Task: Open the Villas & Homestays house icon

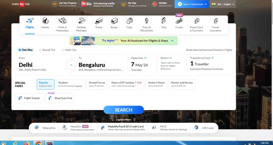Action: 62,21
